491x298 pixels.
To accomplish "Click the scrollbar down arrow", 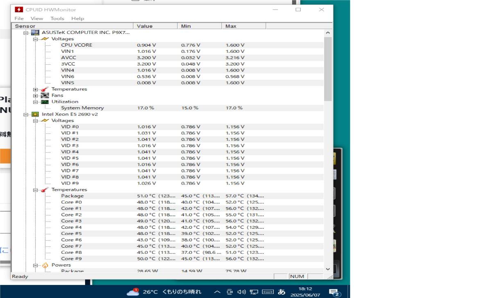I will 328,269.
